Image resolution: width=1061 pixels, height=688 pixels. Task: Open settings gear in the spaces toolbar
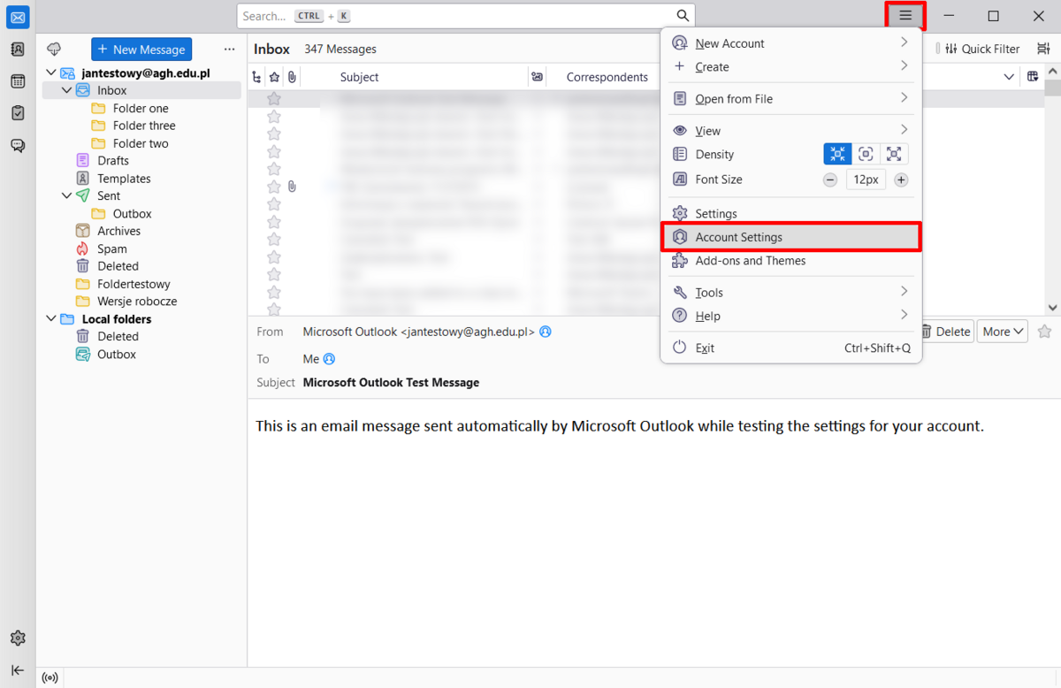tap(18, 638)
